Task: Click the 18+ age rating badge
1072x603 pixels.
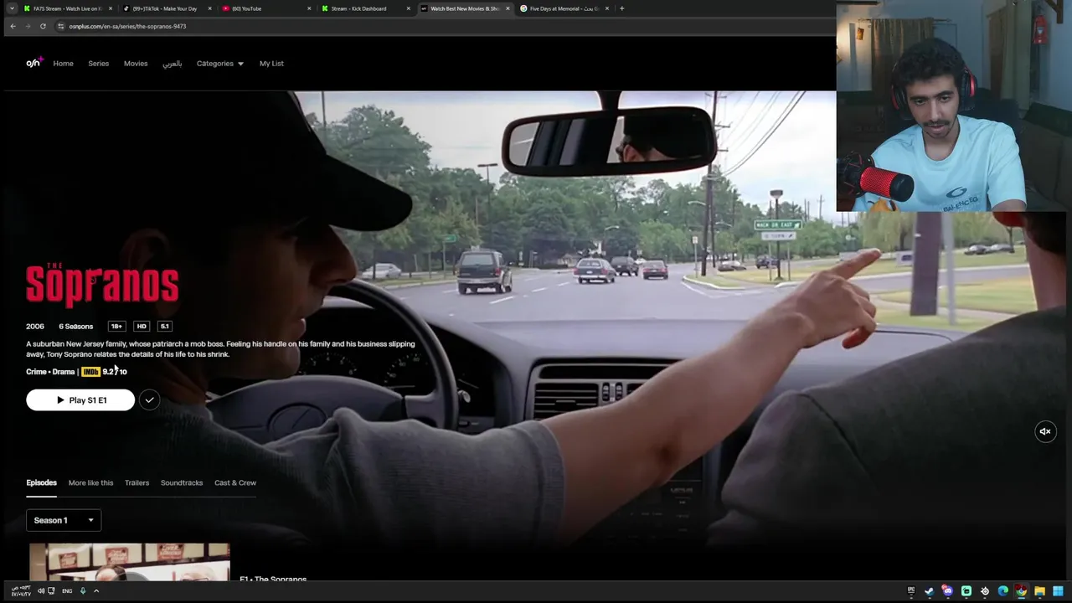Action: coord(116,327)
